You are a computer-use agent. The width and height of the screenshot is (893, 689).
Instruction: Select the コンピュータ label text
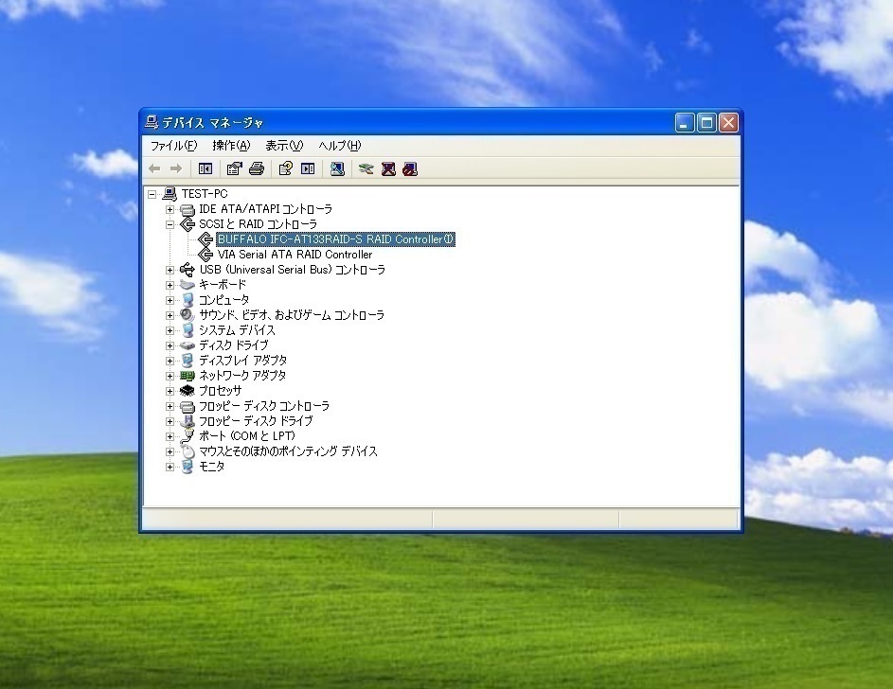click(x=223, y=300)
